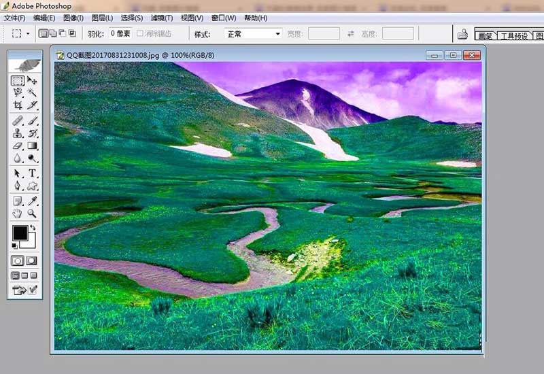Viewport: 544px width, 374px height.
Task: Enable Quick Mask mode button
Action: 32,260
